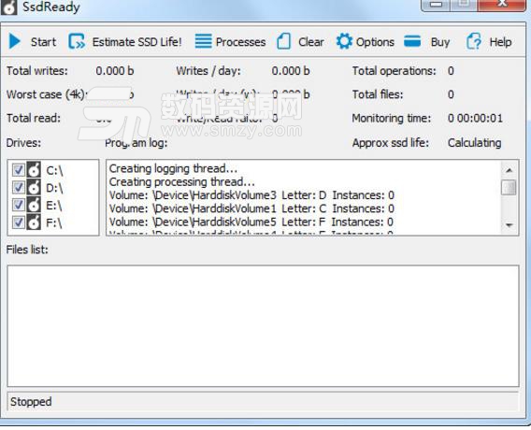Click the 'Writes / day:' label

point(208,71)
